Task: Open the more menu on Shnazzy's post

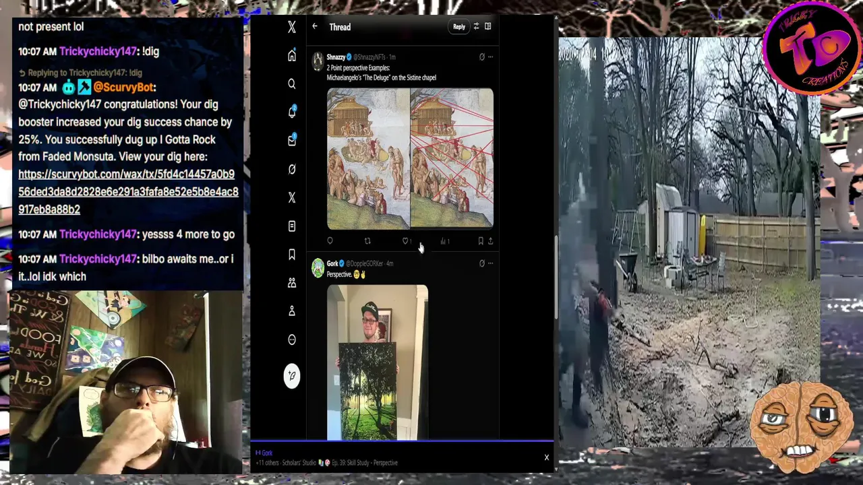Action: click(x=490, y=57)
